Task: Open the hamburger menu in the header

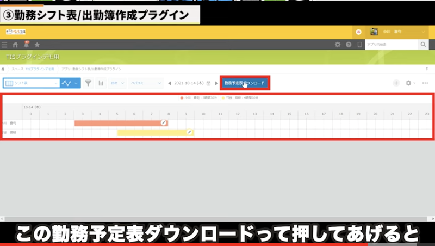Action: click(x=5, y=45)
